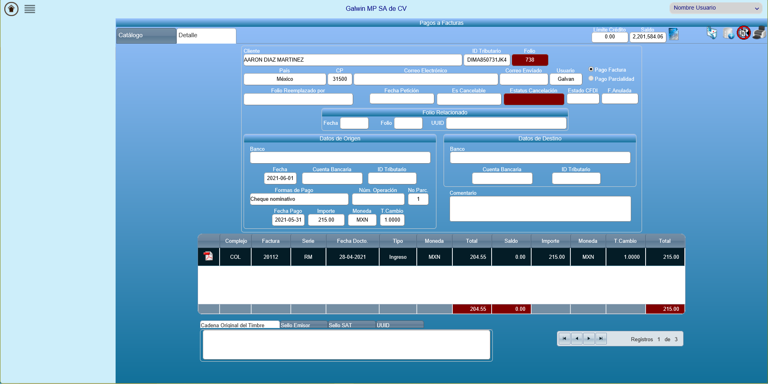Image resolution: width=768 pixels, height=384 pixels.
Task: Add new record database plus icon
Action: [728, 33]
